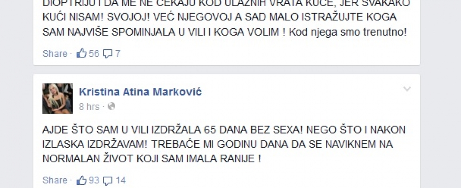Share the post with 56 likes
This screenshot has width=461, height=188.
point(55,54)
